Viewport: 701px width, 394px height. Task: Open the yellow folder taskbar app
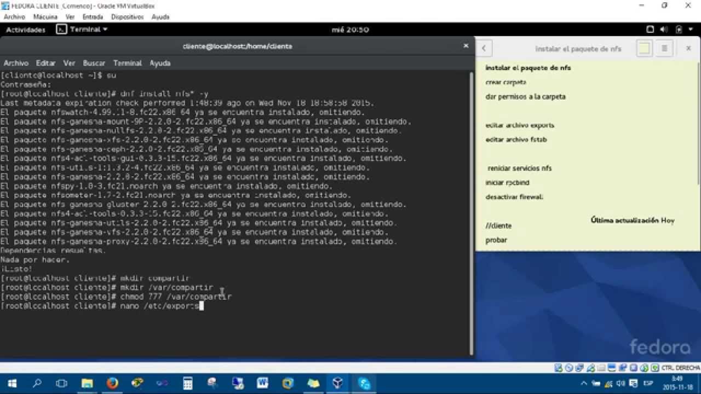pos(313,383)
